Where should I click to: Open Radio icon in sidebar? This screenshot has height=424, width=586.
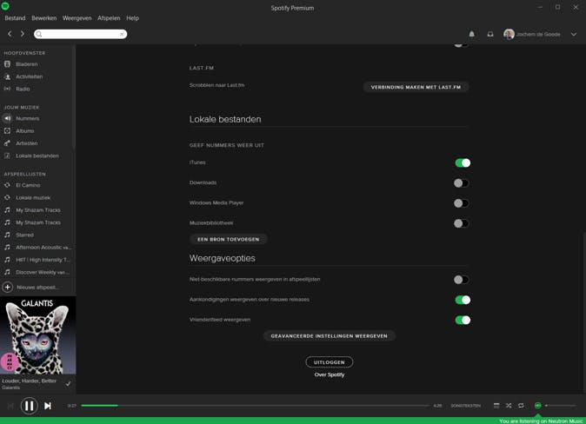click(x=7, y=89)
